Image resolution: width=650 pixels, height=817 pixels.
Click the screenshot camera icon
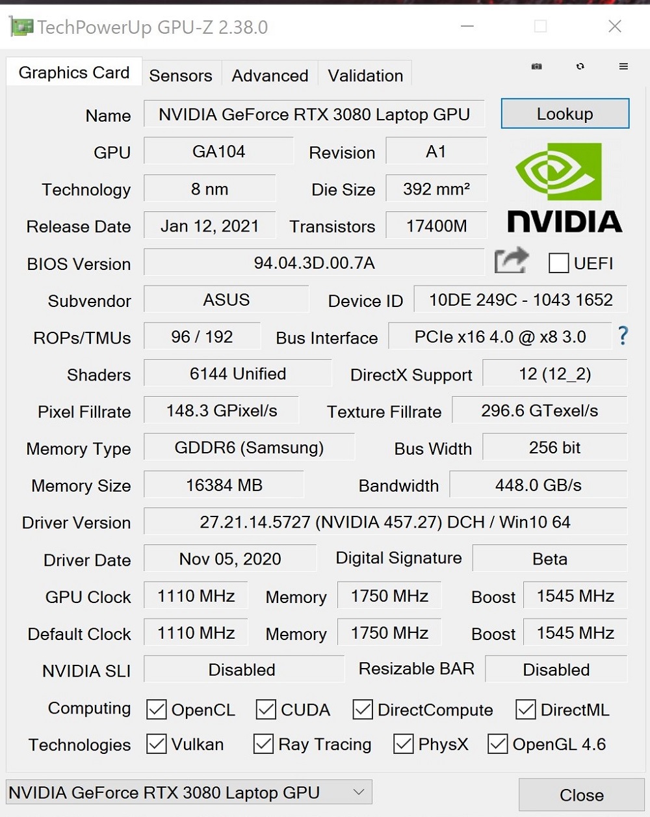[536, 66]
